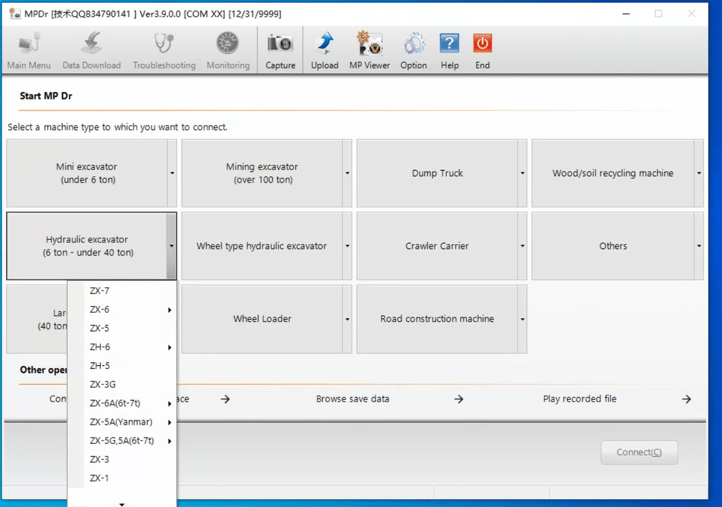Click the arrow beside Browse save data
Screen dimensions: 722x507
point(458,399)
